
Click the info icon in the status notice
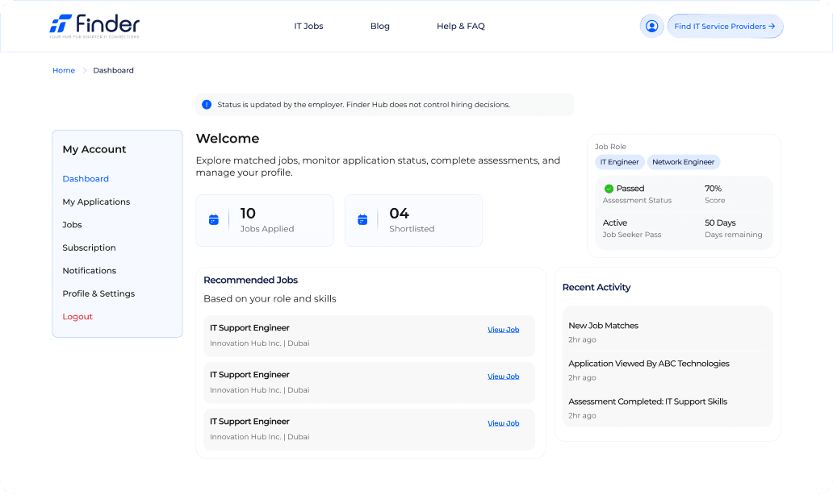(207, 105)
